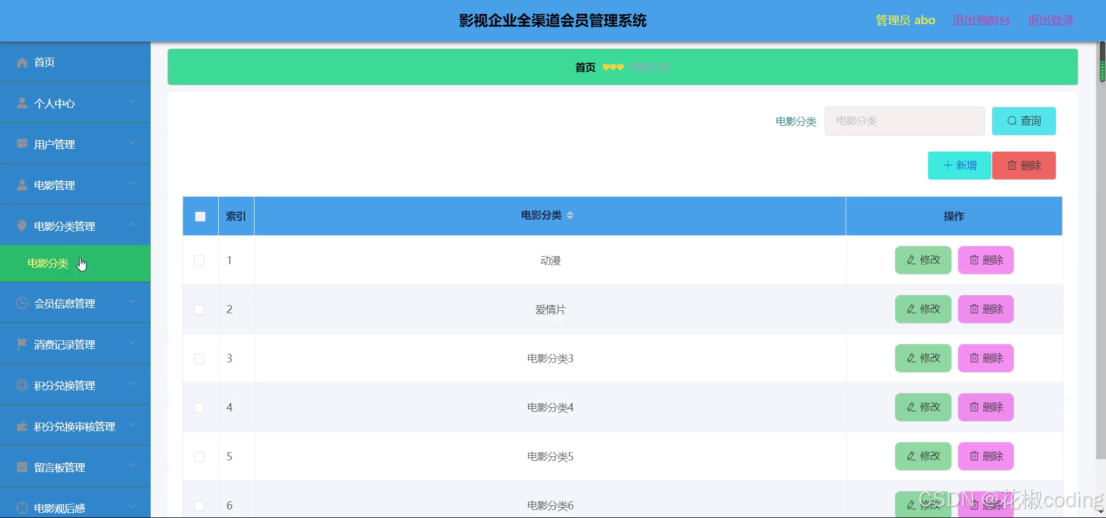Click the 电影分类 breadcrumb text
Viewport: 1106px width, 518px height.
tap(650, 67)
